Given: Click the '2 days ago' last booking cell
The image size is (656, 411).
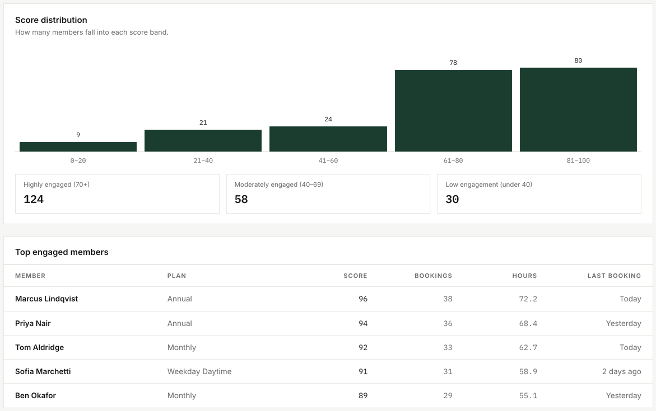Looking at the screenshot, I should 621,371.
